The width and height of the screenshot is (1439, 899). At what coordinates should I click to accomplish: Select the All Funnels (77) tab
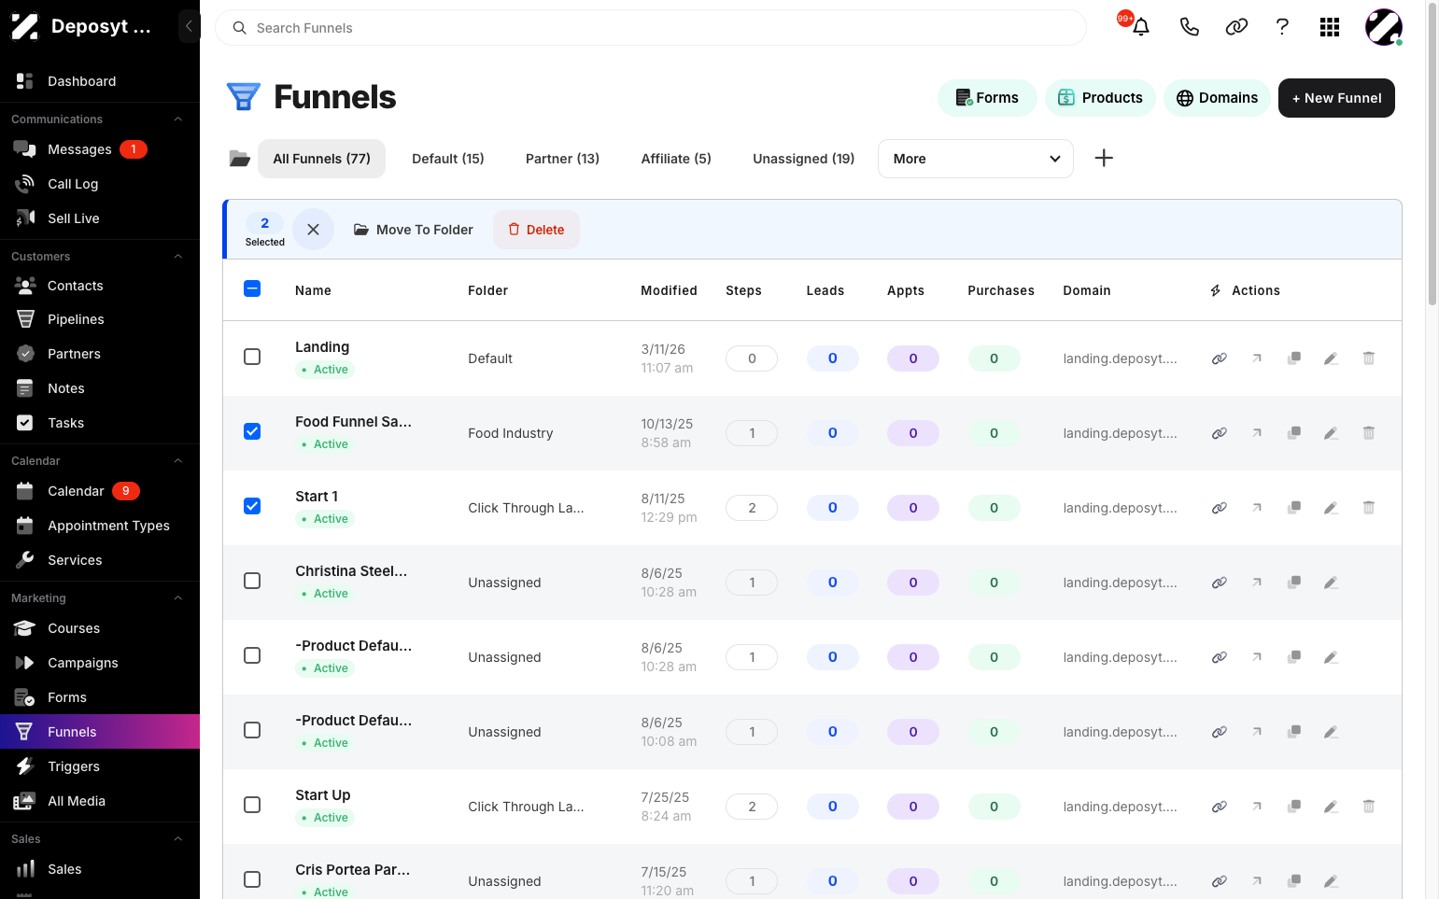pos(321,159)
